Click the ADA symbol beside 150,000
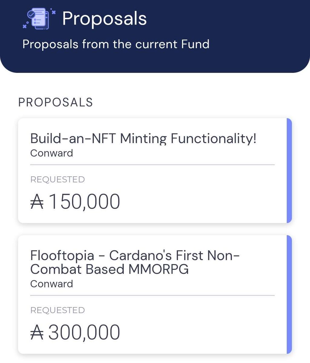 (37, 202)
